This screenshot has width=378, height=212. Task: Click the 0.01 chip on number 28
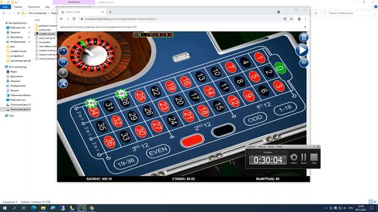coord(121,94)
